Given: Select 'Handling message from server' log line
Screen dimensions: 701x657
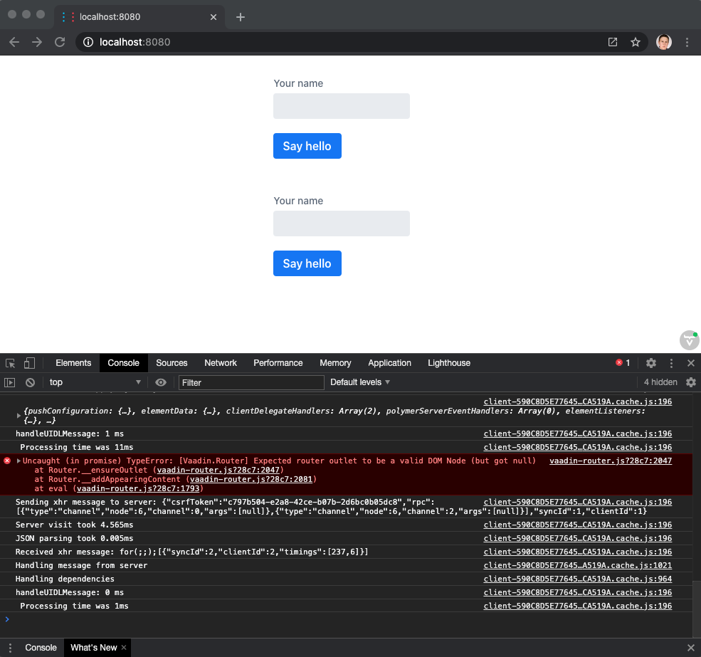Looking at the screenshot, I should [x=81, y=565].
